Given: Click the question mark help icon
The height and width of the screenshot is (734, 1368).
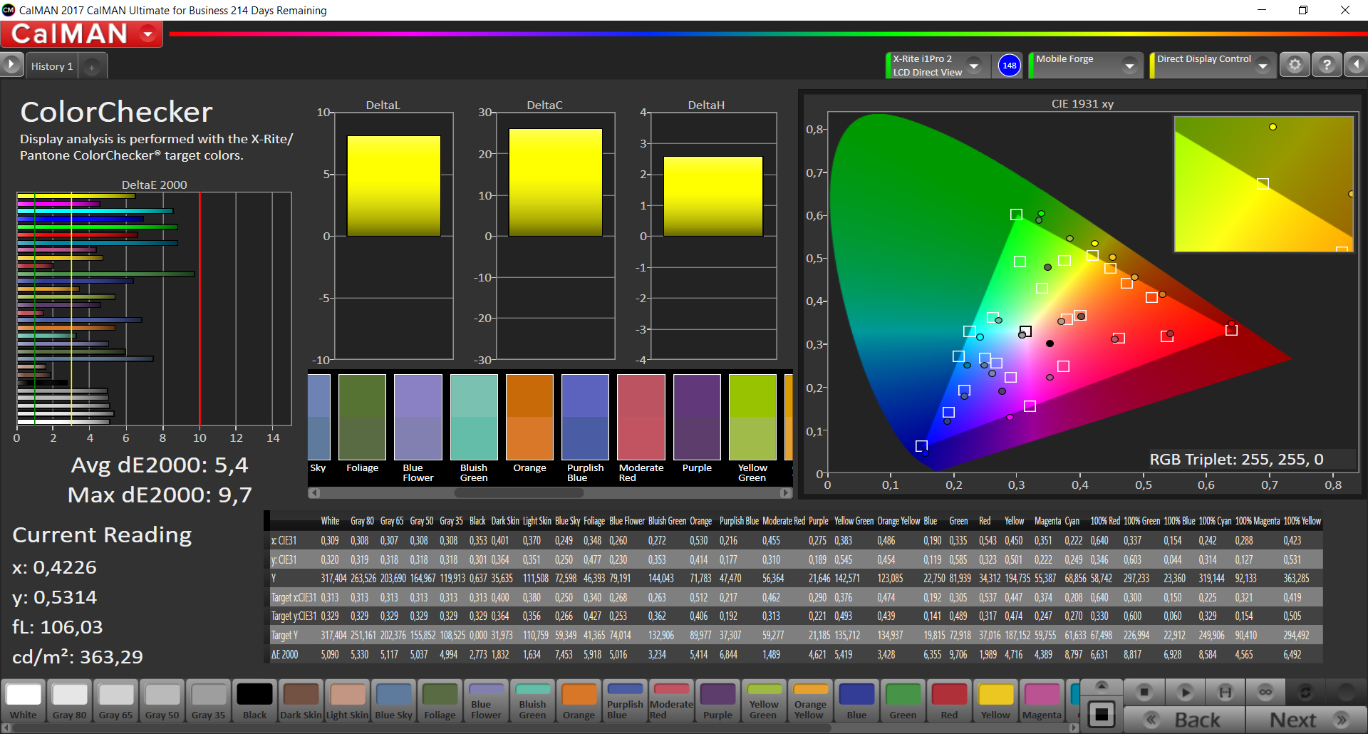Looking at the screenshot, I should click(1326, 66).
